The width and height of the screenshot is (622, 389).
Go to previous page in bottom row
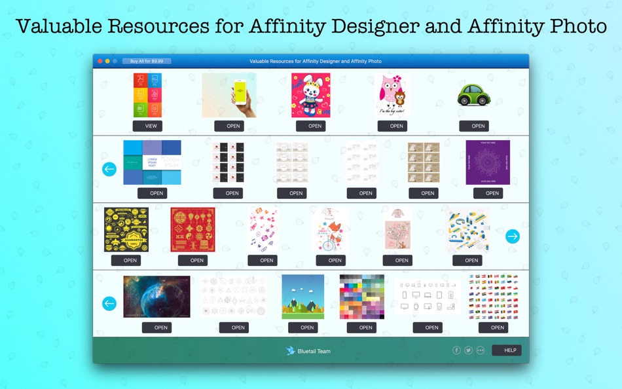pyautogui.click(x=109, y=303)
